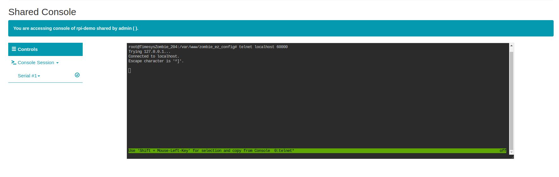Viewport: 559px width, 177px height.
Task: Click the terminal cursor block
Action: [130, 70]
